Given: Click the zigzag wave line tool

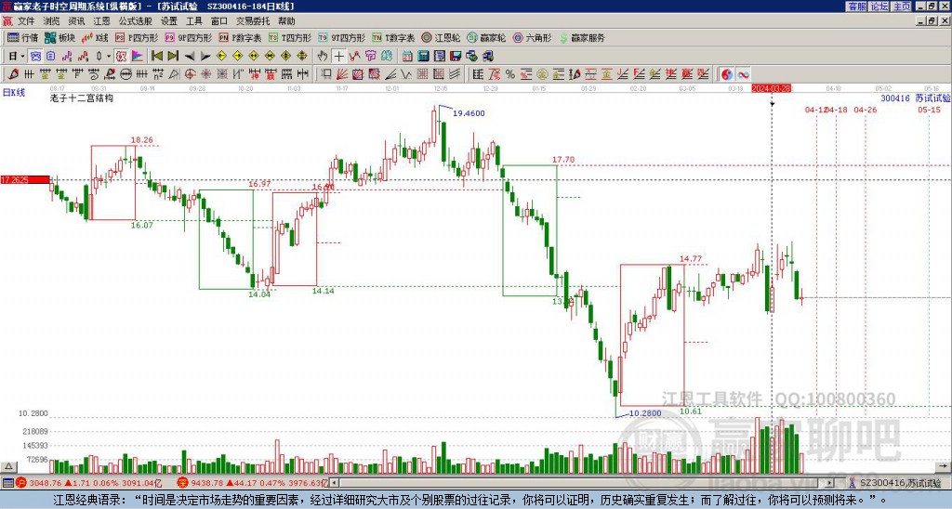Looking at the screenshot, I should [407, 74].
